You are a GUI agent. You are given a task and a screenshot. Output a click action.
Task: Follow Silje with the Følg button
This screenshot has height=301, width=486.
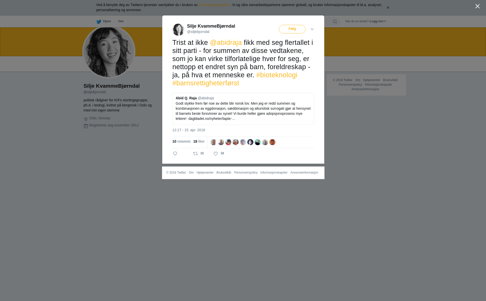click(x=292, y=29)
